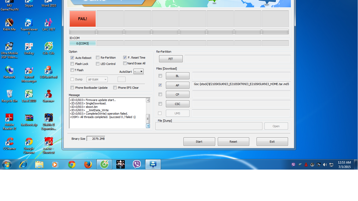Open the network connection tray icon

[x=331, y=165]
